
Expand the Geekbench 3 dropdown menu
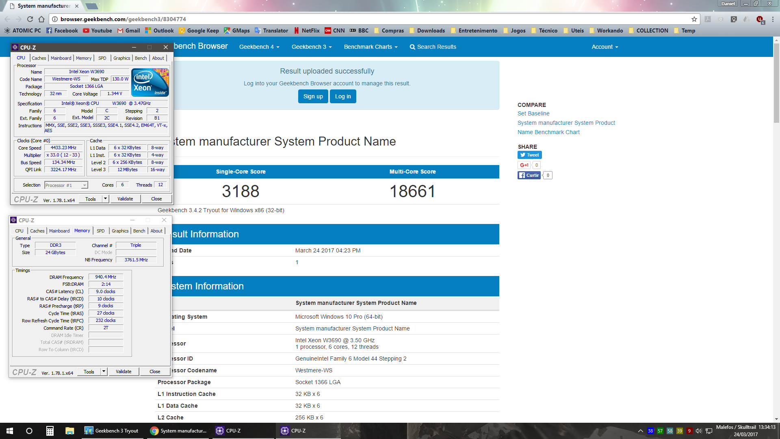(312, 47)
